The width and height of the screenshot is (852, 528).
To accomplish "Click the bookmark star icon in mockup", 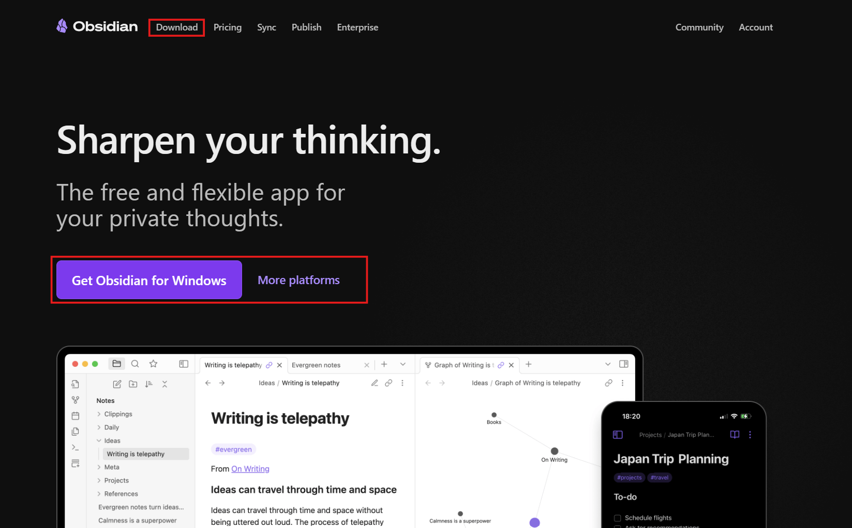I will click(x=153, y=364).
